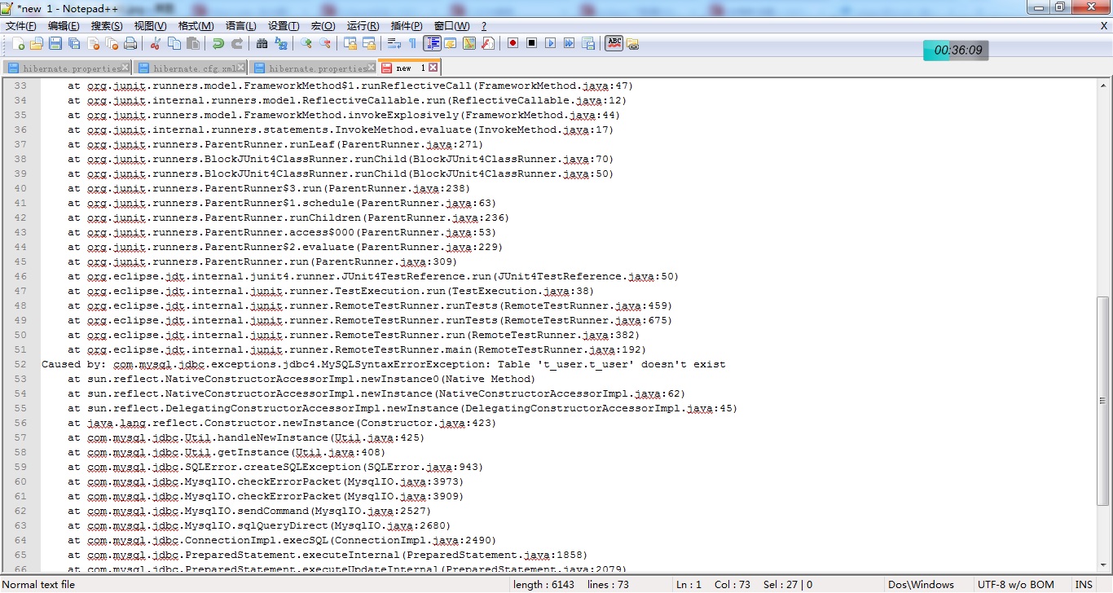
Task: Click the Close All documents toolbar icon
Action: tap(112, 43)
